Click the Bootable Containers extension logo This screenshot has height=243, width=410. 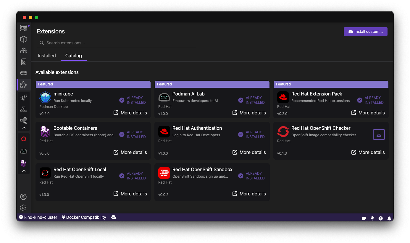click(x=45, y=132)
